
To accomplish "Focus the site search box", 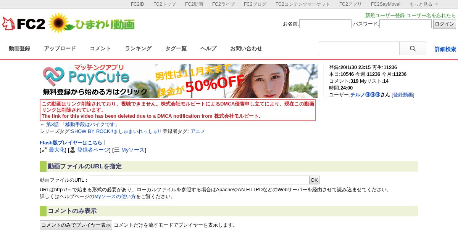I will [x=359, y=49].
